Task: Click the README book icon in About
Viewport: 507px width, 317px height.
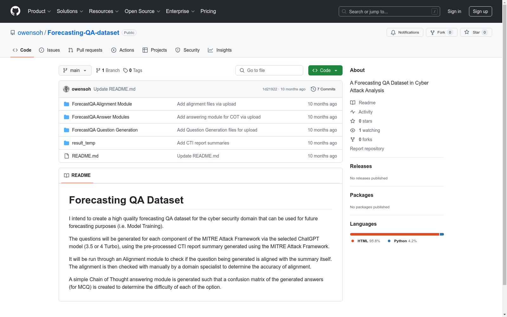Action: click(x=353, y=103)
